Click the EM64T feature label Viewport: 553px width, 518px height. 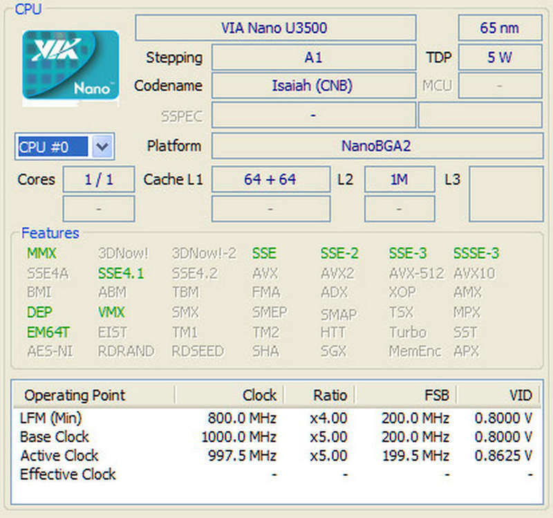click(x=48, y=333)
